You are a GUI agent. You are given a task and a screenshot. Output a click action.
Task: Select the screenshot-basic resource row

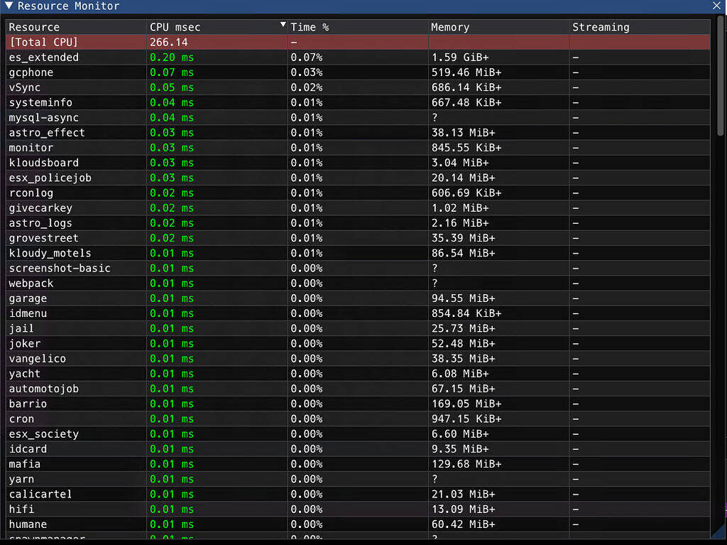[213, 268]
